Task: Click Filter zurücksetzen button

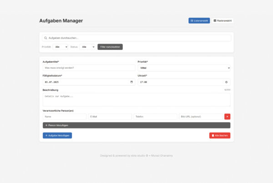Action: tap(110, 47)
